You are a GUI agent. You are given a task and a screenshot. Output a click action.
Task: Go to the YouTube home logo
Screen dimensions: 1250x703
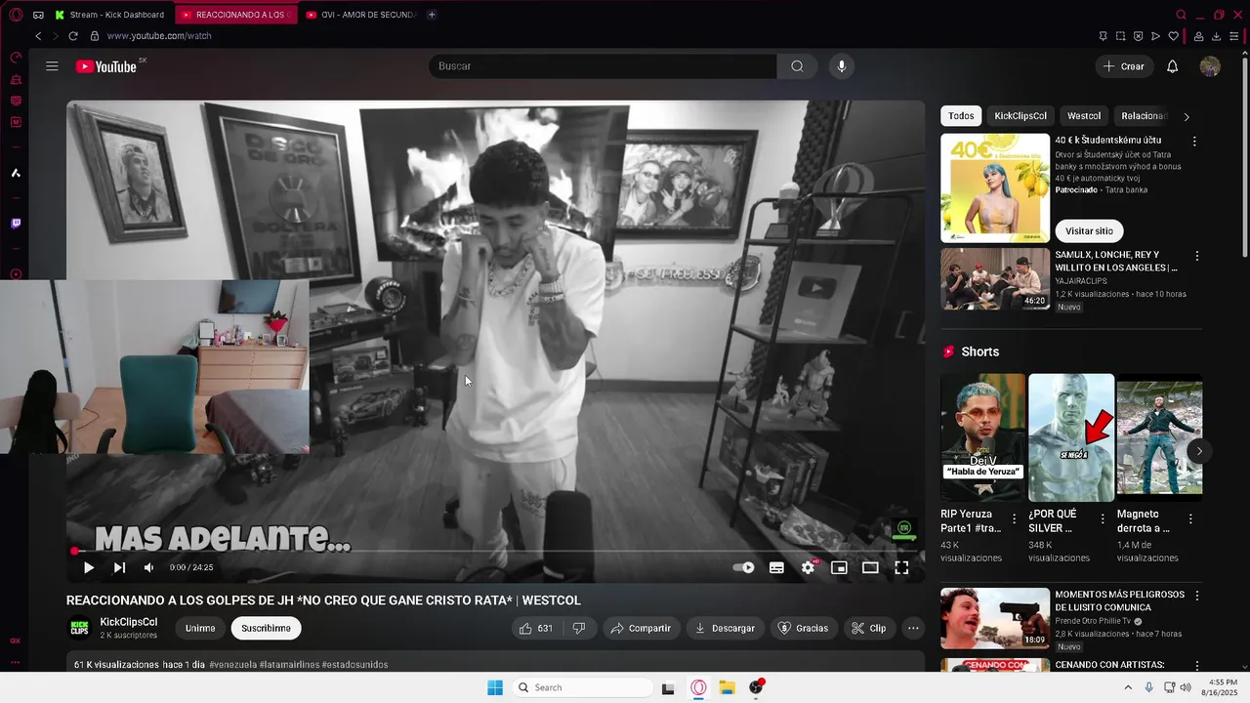point(106,66)
